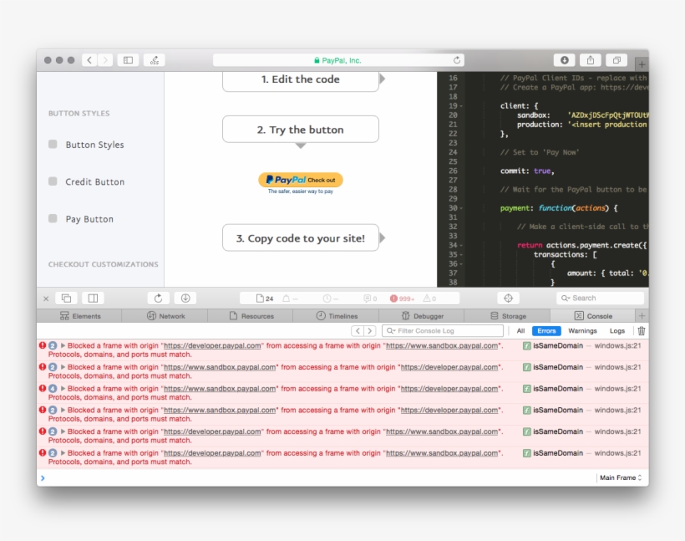The height and width of the screenshot is (541, 685).
Task: Enable the Warnings console filter
Action: pyautogui.click(x=582, y=331)
